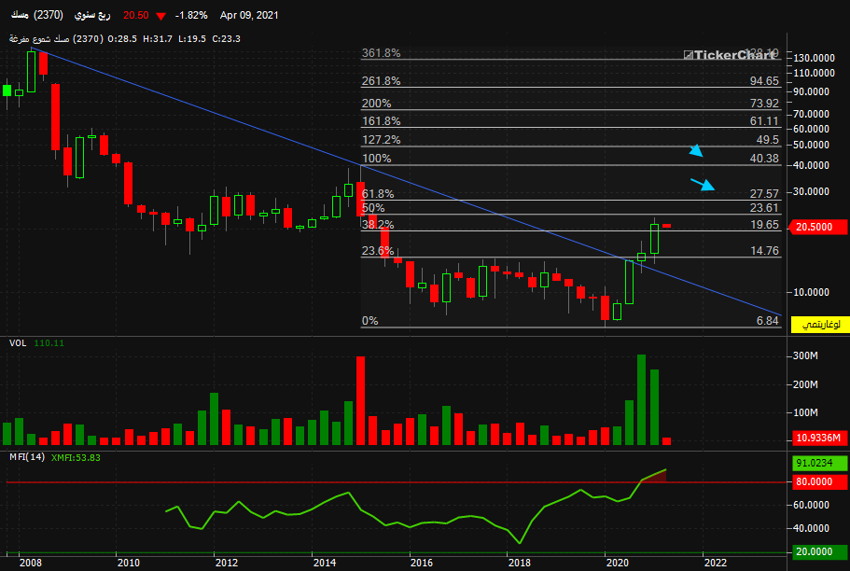Screen dimensions: 850x571
Task: Click the tallest red volume bar in 2015
Action: click(360, 400)
